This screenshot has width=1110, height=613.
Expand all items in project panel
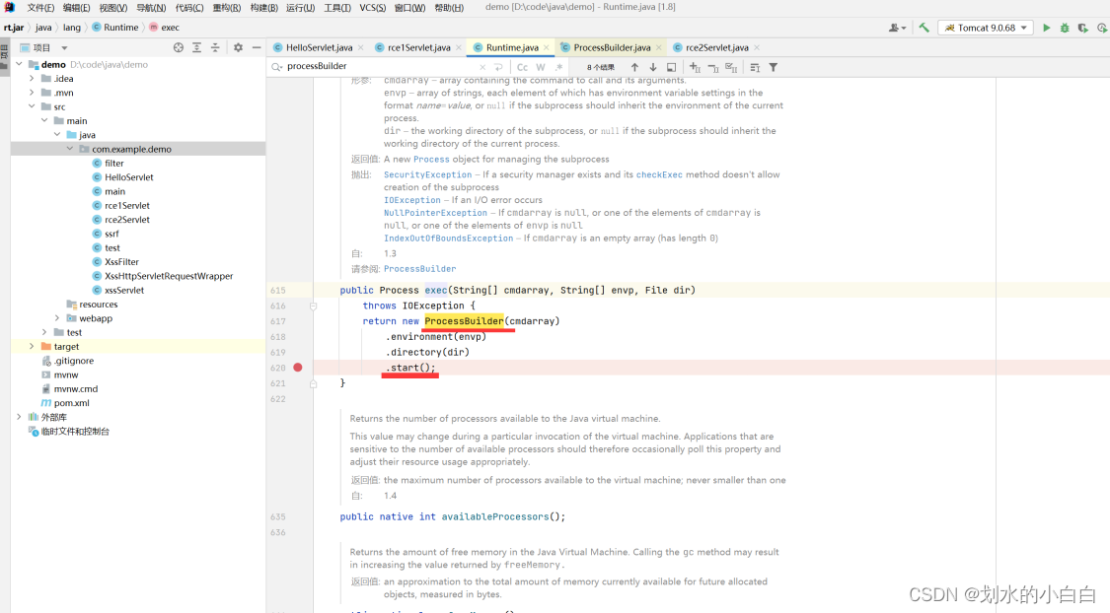[196, 47]
